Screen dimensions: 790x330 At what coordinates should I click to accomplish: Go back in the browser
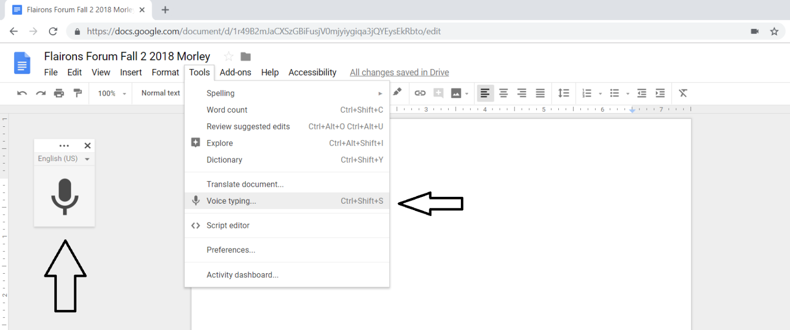14,32
